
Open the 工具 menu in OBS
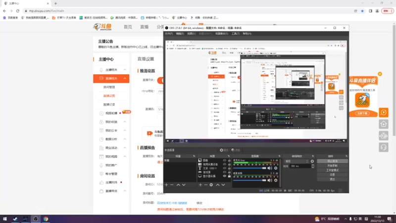pos(236,34)
